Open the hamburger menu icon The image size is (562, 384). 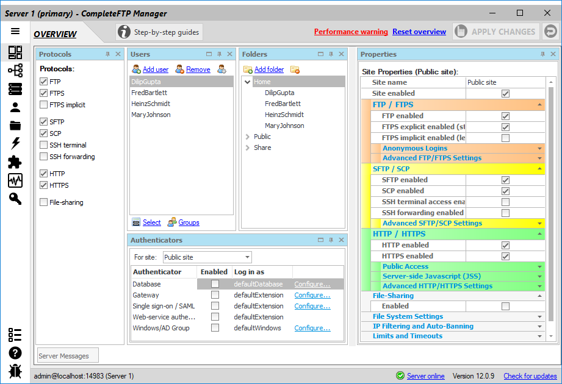coord(15,32)
